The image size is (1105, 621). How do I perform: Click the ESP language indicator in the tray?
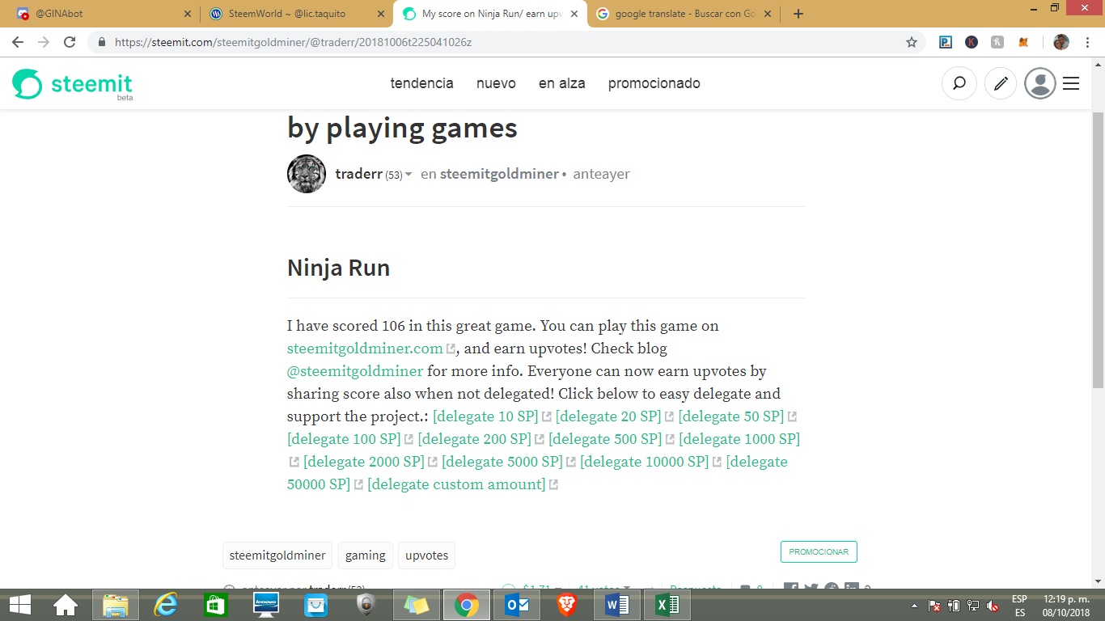[x=1020, y=599]
